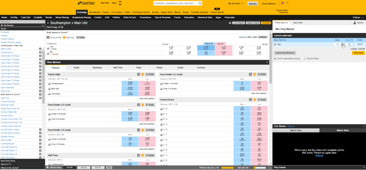This screenshot has width=366, height=170.
Task: Switch to the Match Stats tab
Action: 343,131
